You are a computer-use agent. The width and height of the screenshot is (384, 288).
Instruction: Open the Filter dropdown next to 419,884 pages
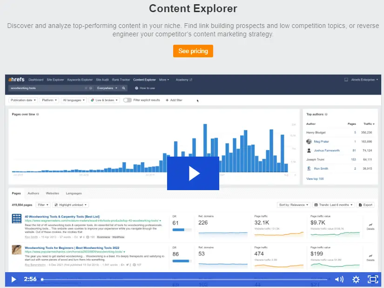pyautogui.click(x=43, y=205)
